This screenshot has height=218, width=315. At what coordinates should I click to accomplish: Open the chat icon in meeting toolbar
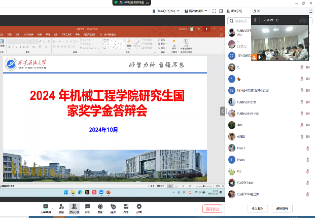pos(87,207)
